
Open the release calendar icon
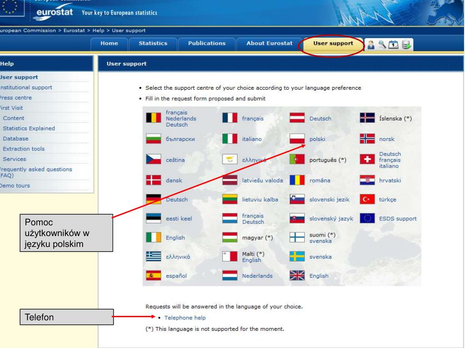[x=393, y=45]
